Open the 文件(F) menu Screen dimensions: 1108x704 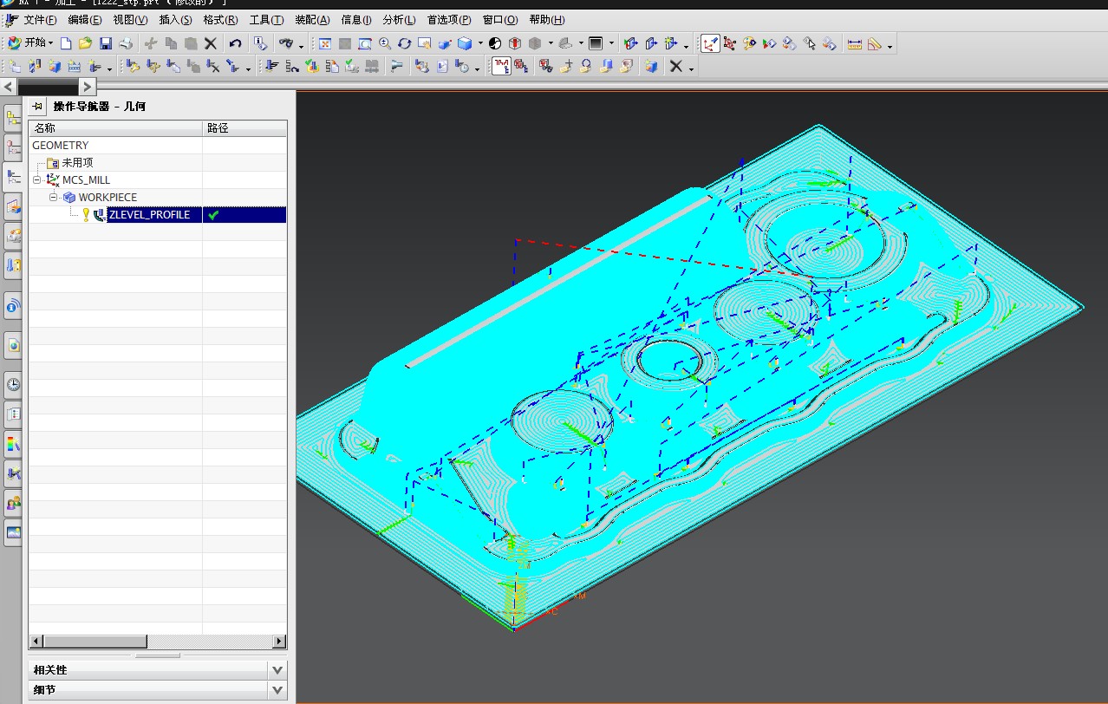[40, 20]
